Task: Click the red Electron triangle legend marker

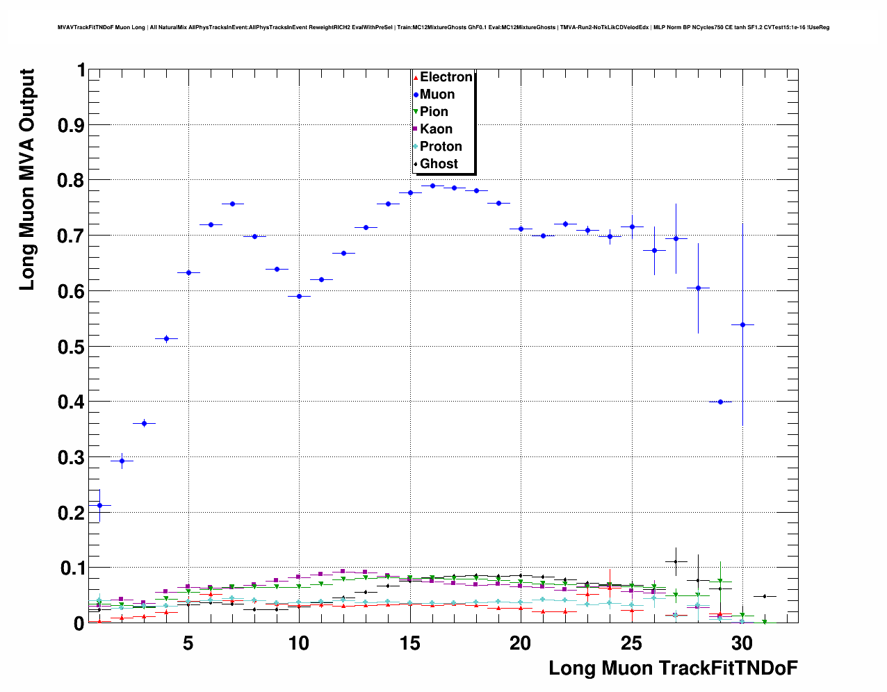Action: tap(416, 77)
